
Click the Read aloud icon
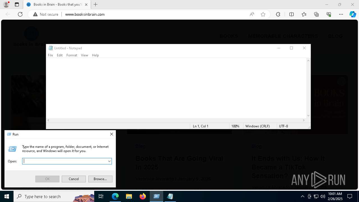(252, 14)
